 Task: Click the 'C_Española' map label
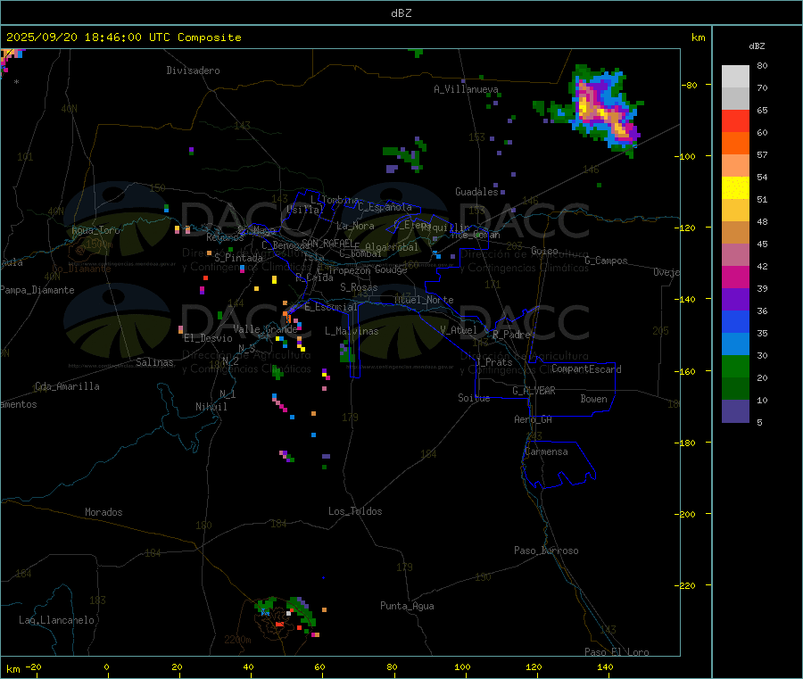click(x=385, y=207)
